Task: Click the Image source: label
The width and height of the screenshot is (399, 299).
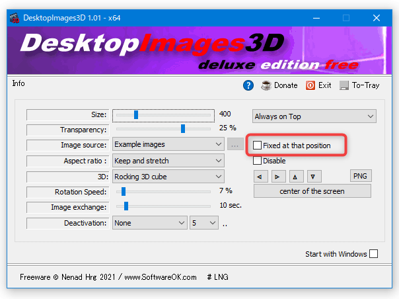Action: [x=84, y=145]
